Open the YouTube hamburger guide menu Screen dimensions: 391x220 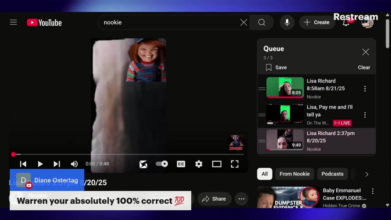click(x=13, y=22)
